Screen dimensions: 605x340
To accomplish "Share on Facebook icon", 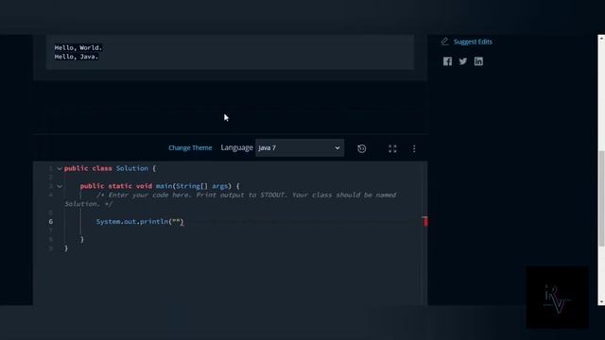I will [447, 61].
